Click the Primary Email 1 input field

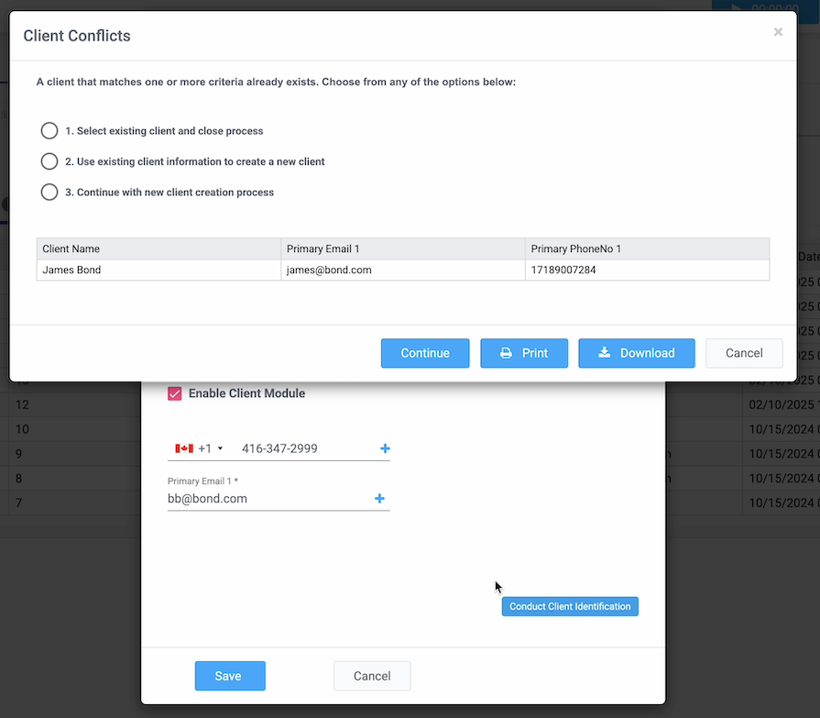[266, 499]
